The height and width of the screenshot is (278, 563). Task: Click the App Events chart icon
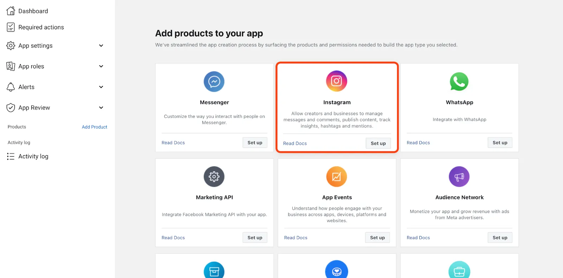coord(337,177)
